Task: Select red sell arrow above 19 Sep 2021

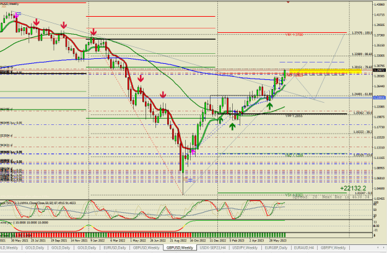Action: (64, 25)
